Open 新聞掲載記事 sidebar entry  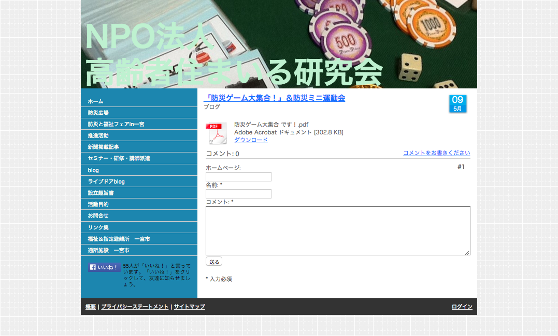tap(103, 147)
